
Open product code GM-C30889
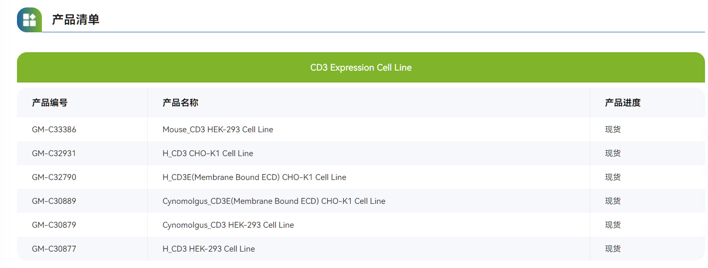coord(54,201)
